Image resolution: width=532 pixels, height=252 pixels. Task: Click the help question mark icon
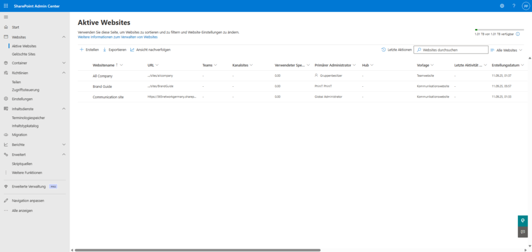click(x=514, y=6)
